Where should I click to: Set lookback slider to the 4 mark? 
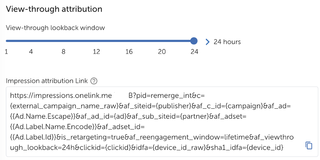tap(31, 41)
